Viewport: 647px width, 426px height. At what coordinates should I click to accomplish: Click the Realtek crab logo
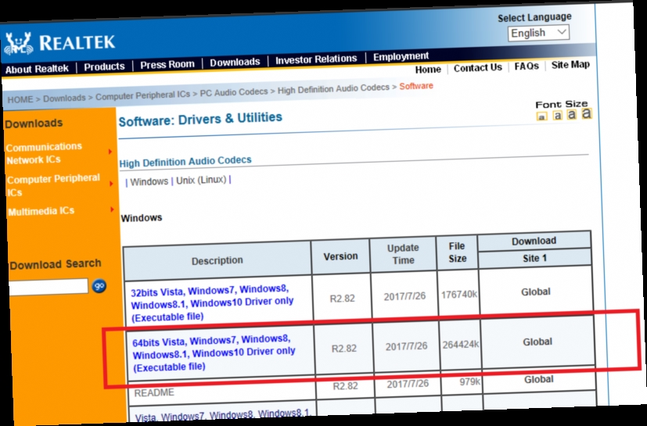[x=18, y=44]
